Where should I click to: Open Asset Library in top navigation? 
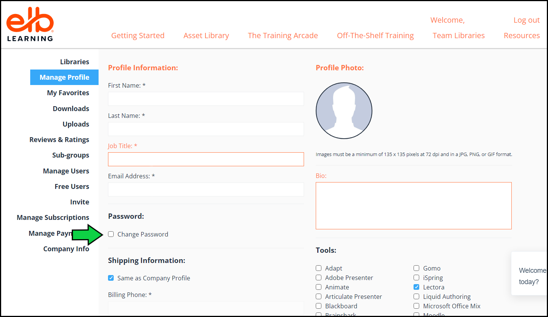[x=206, y=36]
